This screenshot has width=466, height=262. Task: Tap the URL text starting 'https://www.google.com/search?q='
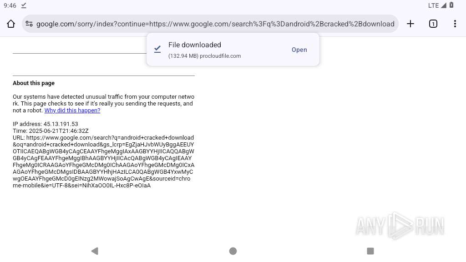click(x=103, y=161)
